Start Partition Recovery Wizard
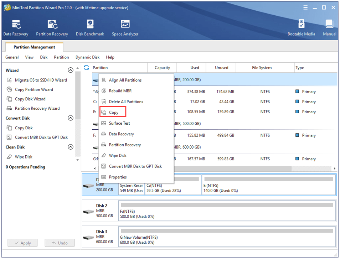This screenshot has height=259, width=340. pos(33,108)
